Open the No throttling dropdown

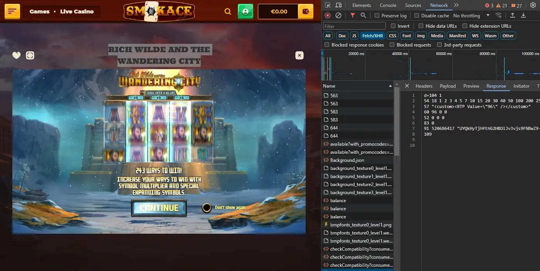tap(471, 16)
